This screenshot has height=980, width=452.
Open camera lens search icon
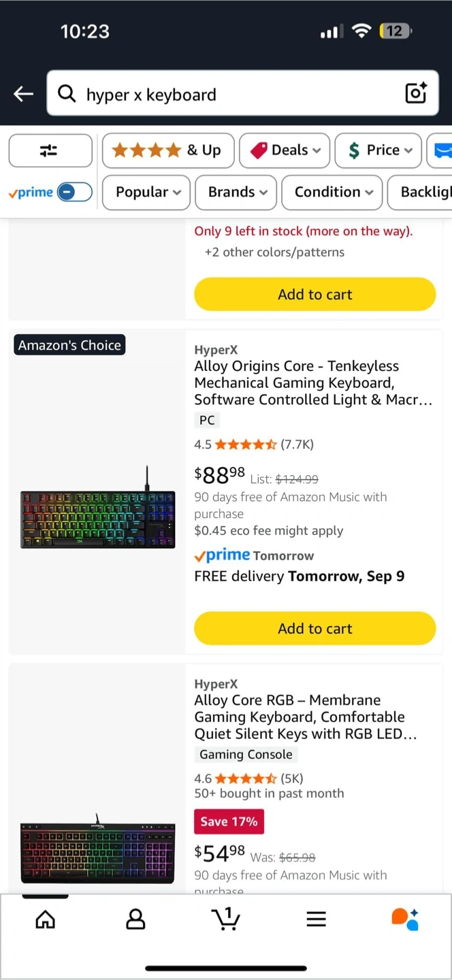coord(415,93)
